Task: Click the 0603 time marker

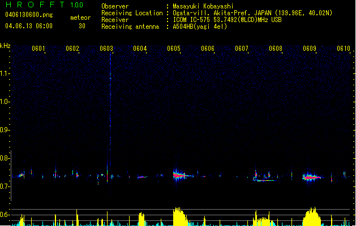Action: [x=106, y=49]
